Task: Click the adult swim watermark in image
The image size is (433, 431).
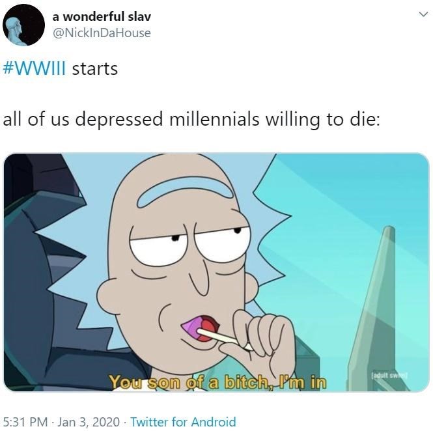Action: point(390,375)
